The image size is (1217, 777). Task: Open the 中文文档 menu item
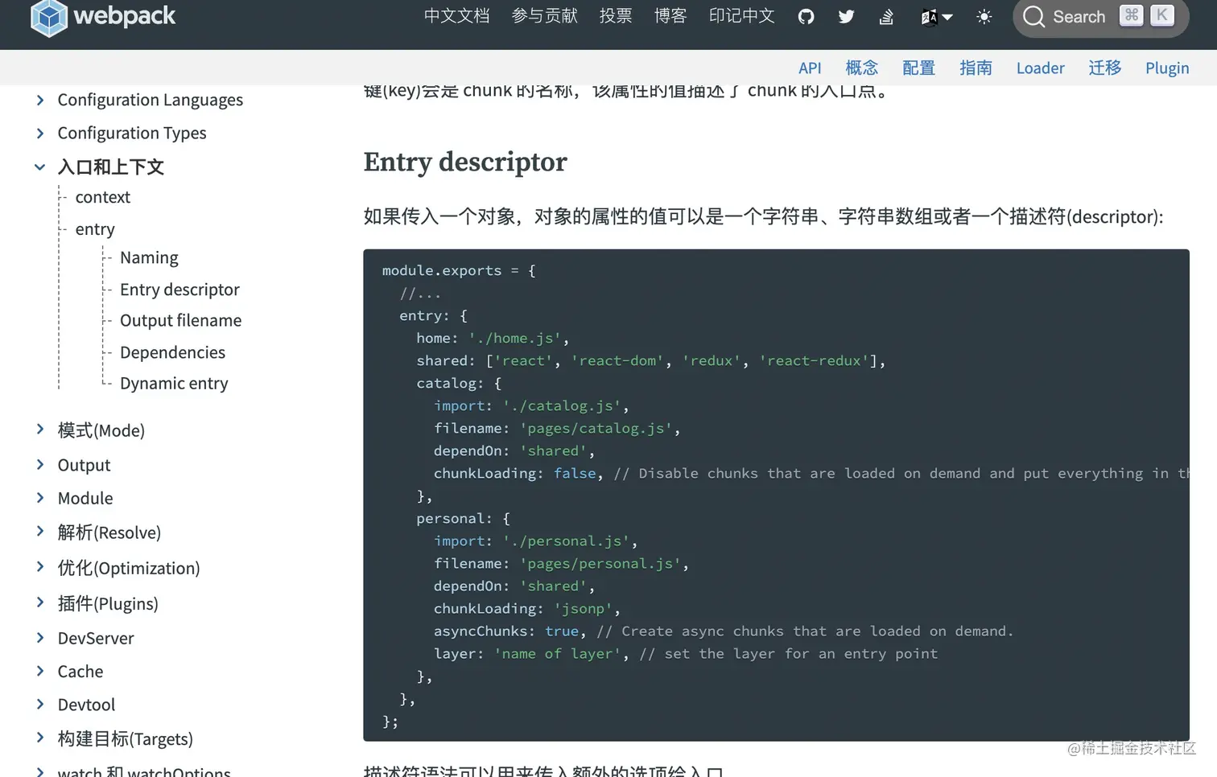click(x=456, y=17)
